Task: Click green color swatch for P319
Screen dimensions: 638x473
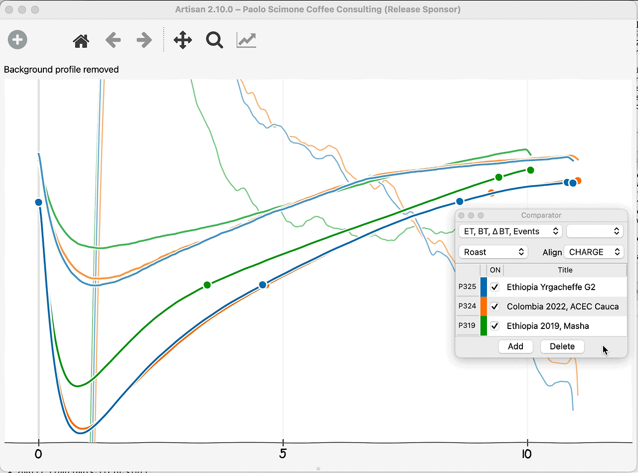Action: coord(483,326)
